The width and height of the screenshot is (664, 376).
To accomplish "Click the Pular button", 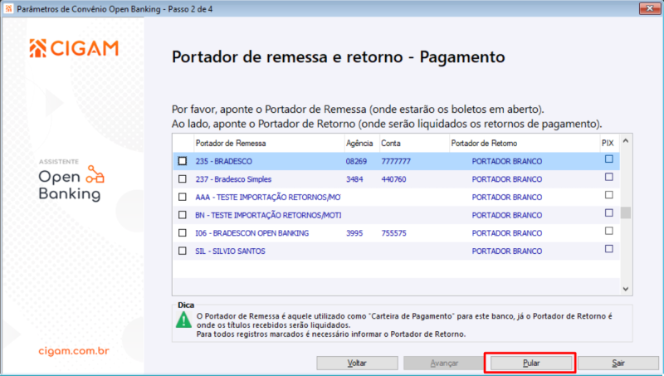I will coord(531,364).
